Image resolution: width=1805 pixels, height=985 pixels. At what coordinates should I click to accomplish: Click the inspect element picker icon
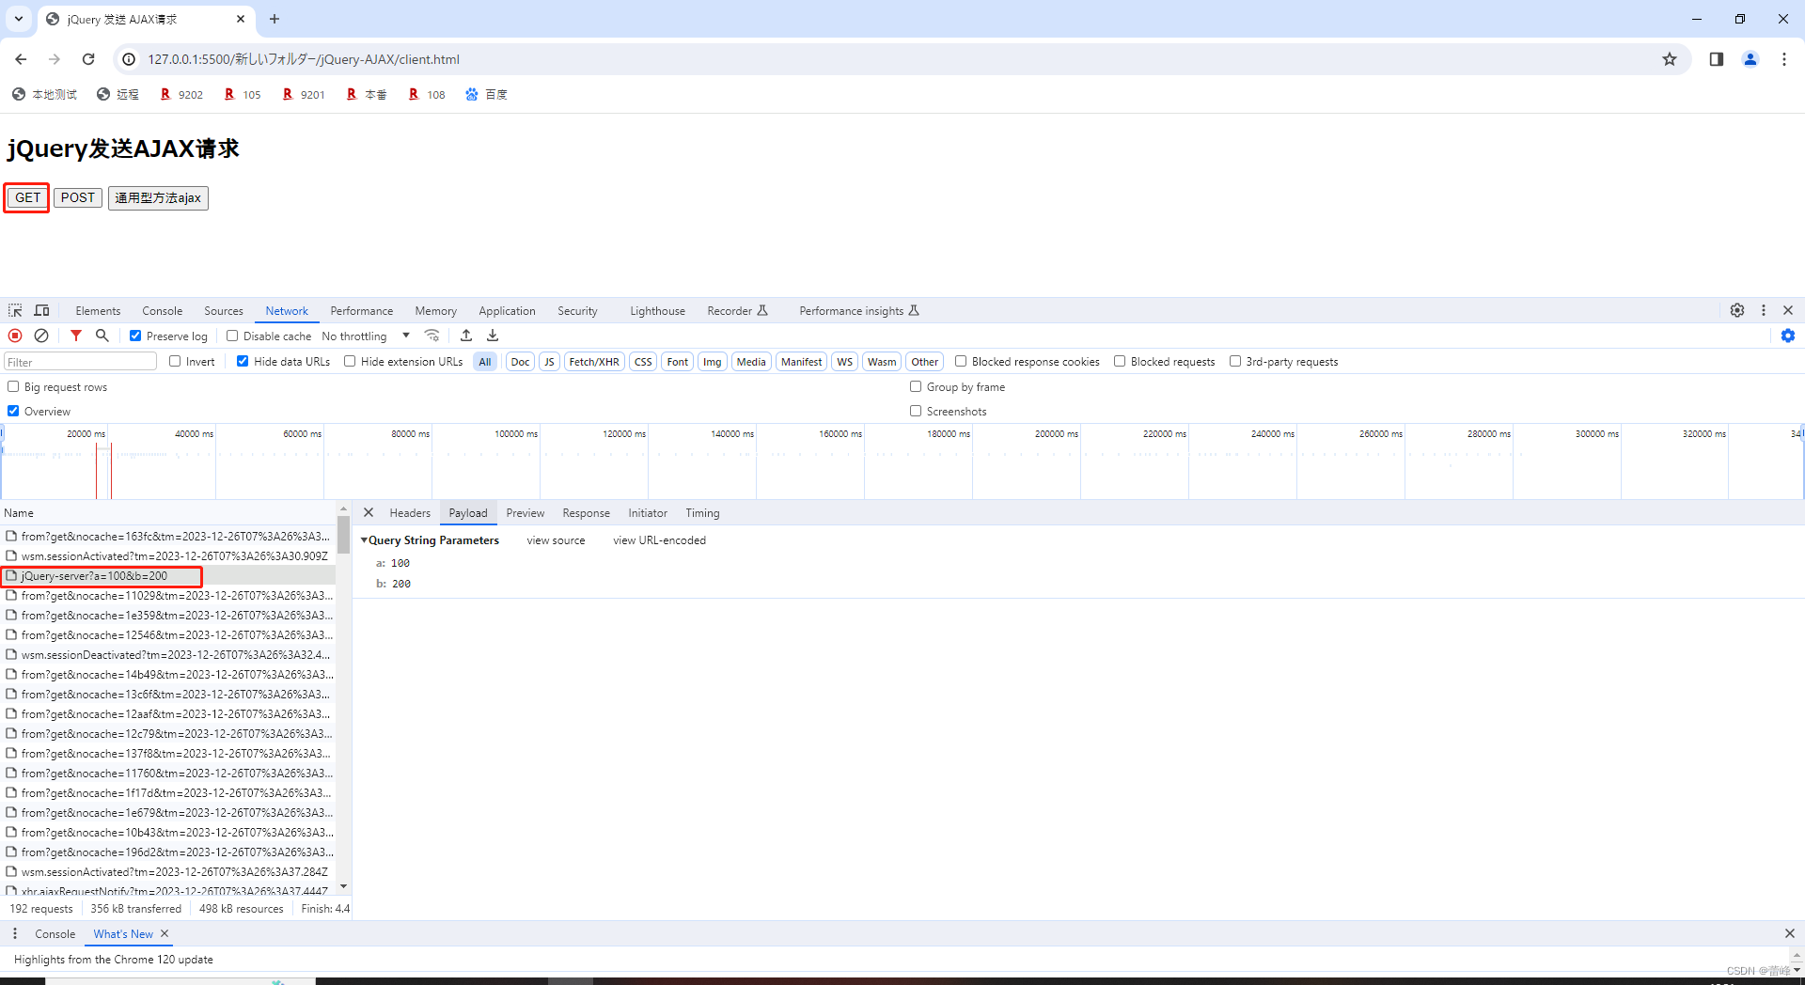[15, 310]
